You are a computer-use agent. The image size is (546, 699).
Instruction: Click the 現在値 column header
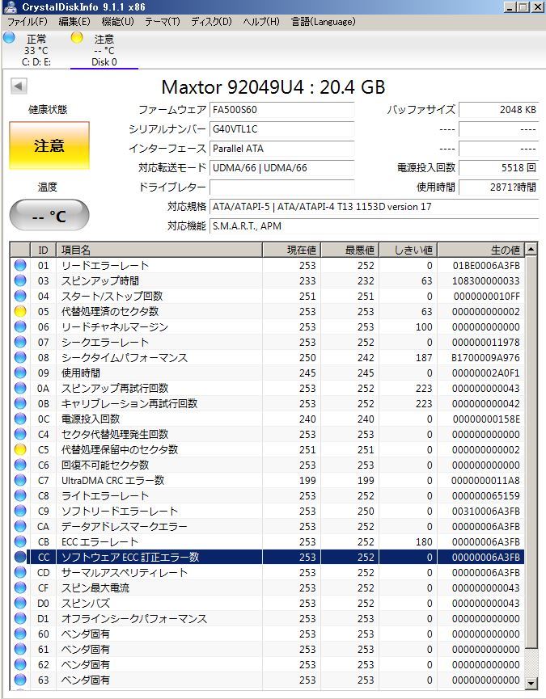292,250
